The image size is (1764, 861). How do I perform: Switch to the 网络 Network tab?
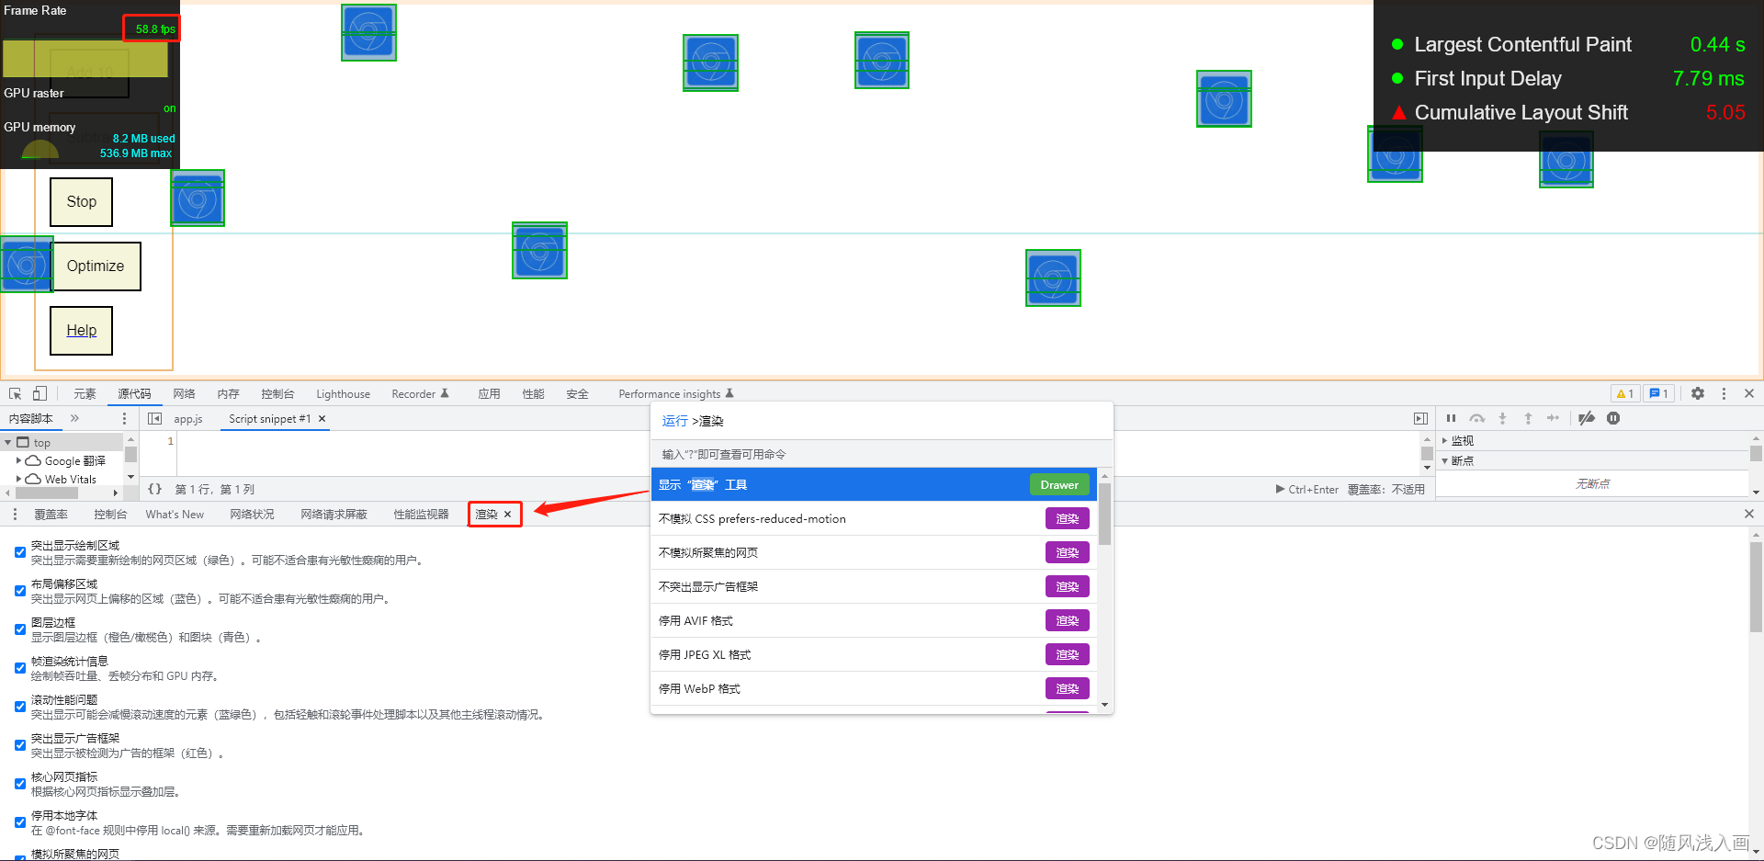click(x=184, y=393)
